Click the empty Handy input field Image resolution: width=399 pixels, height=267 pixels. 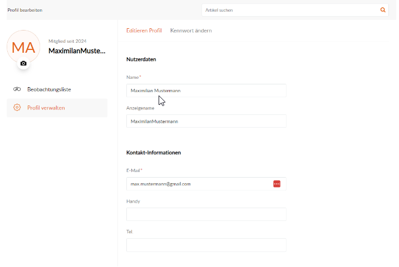tap(206, 214)
